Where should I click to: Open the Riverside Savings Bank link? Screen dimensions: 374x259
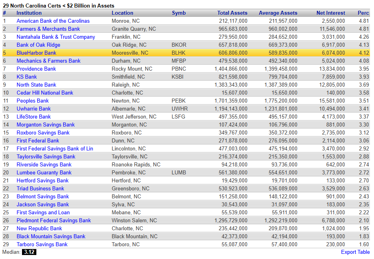(44, 165)
